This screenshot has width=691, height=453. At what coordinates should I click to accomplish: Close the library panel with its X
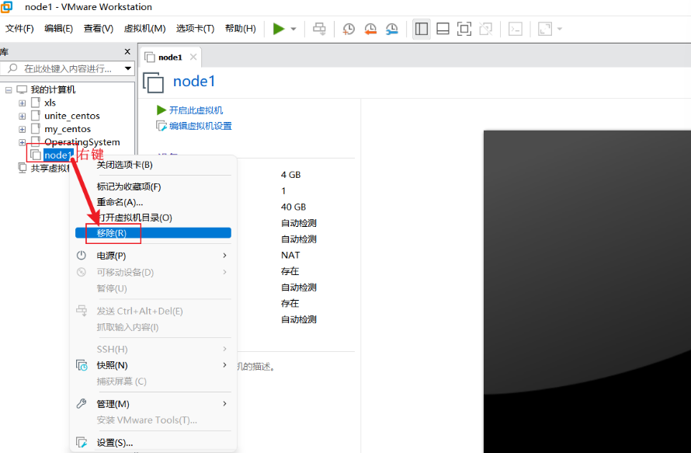127,51
